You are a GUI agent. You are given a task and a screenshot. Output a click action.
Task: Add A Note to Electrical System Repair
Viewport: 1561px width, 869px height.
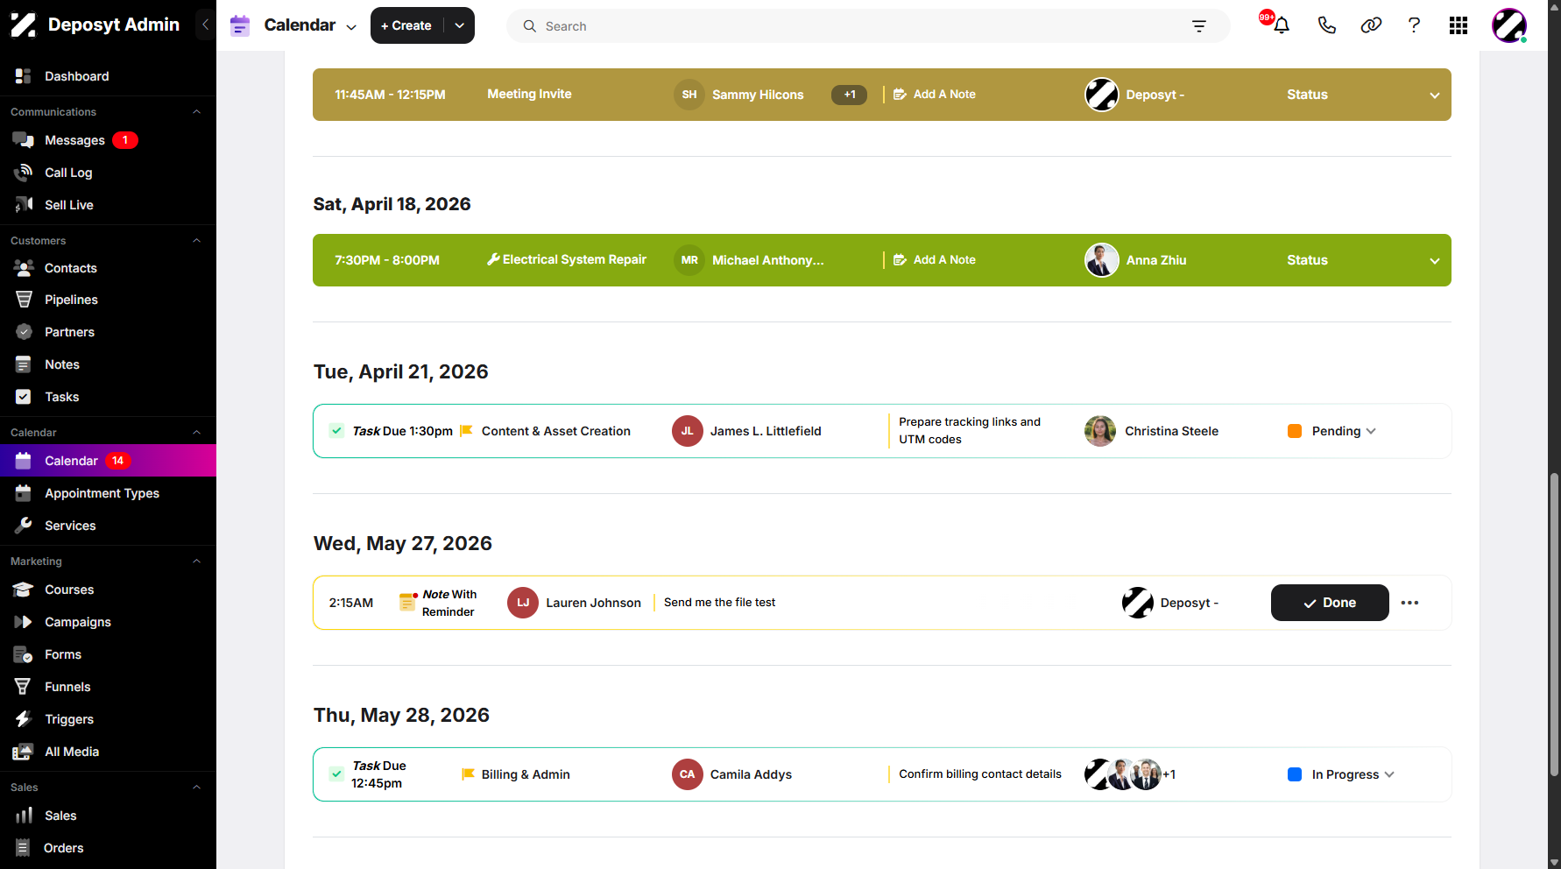click(x=935, y=260)
